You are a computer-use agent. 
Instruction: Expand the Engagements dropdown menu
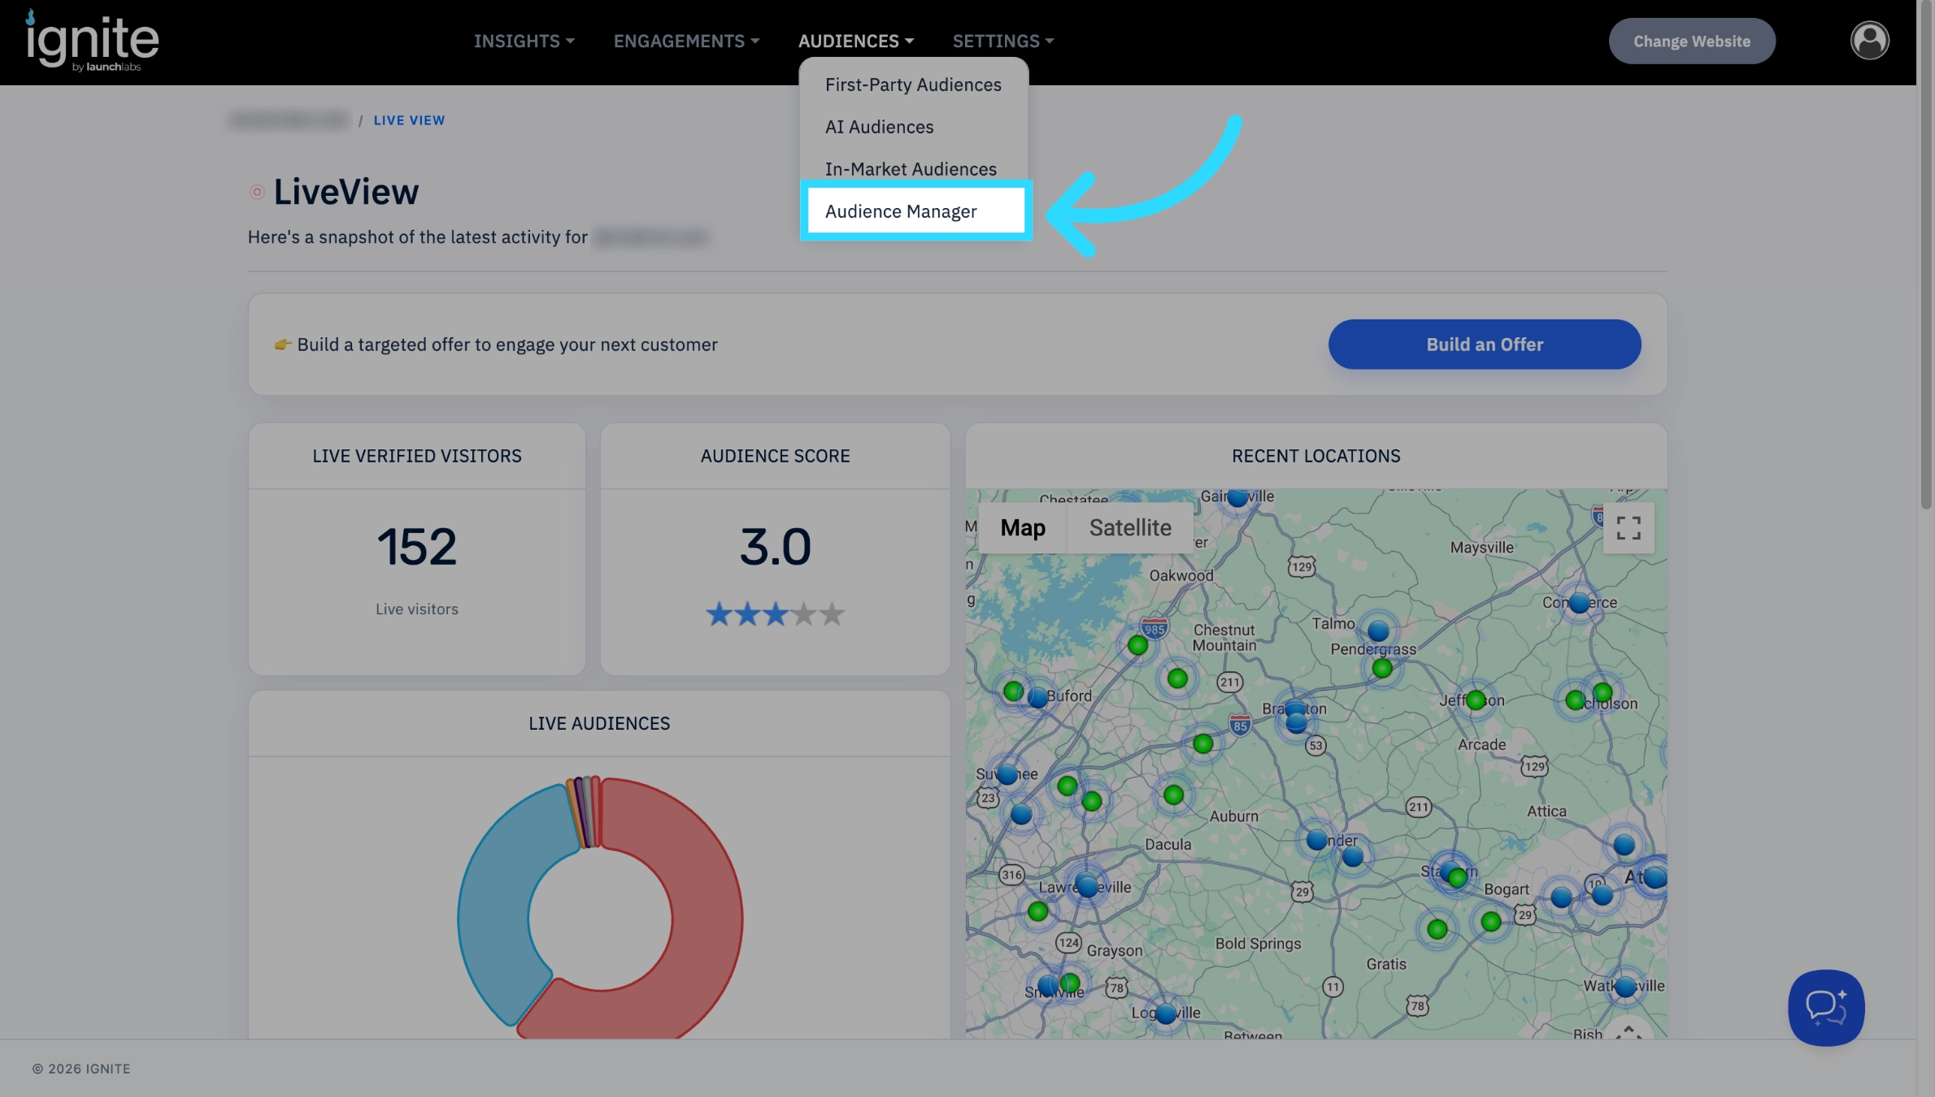pyautogui.click(x=686, y=41)
